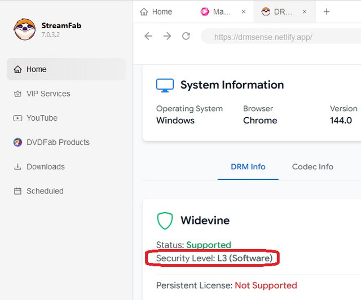Select the DRM Info tab

pyautogui.click(x=248, y=167)
